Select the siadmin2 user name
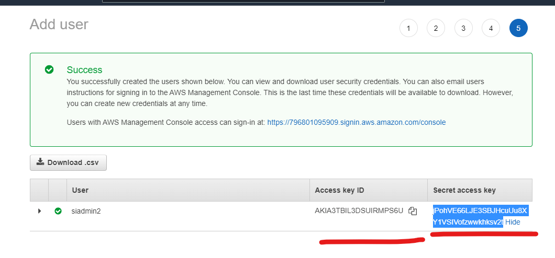The image size is (555, 258). pos(86,211)
